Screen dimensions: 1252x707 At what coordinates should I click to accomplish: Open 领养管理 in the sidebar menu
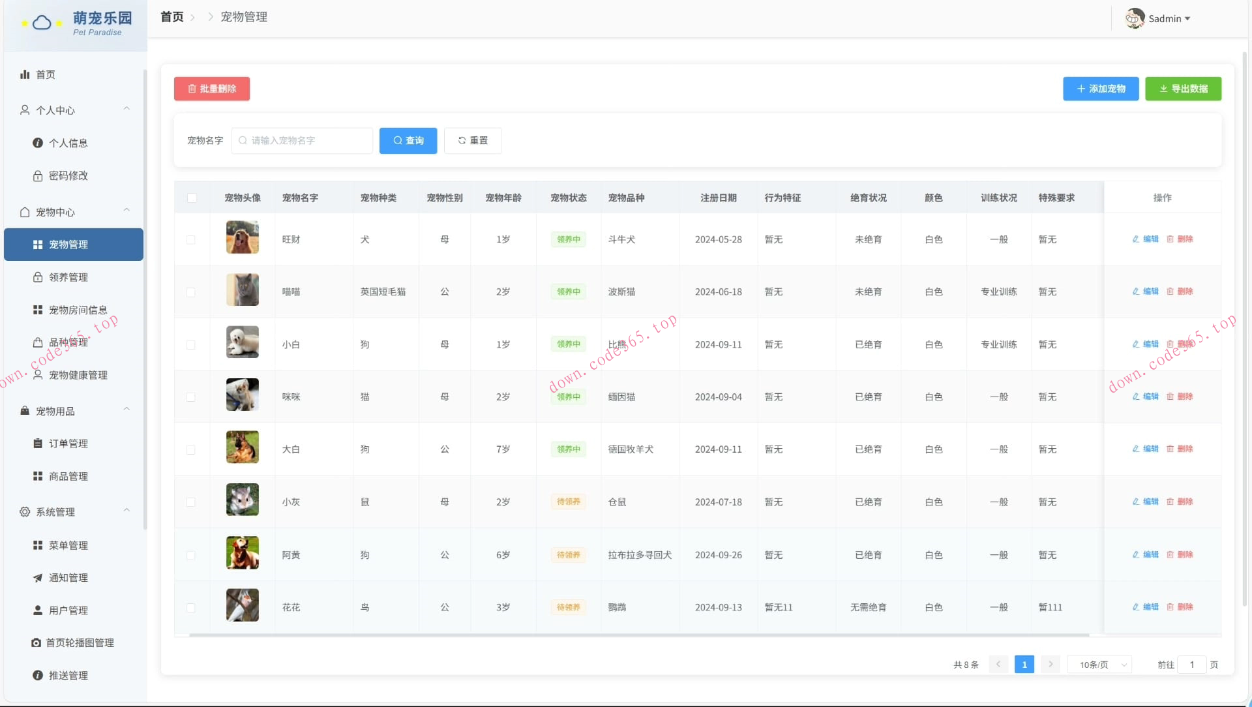68,277
